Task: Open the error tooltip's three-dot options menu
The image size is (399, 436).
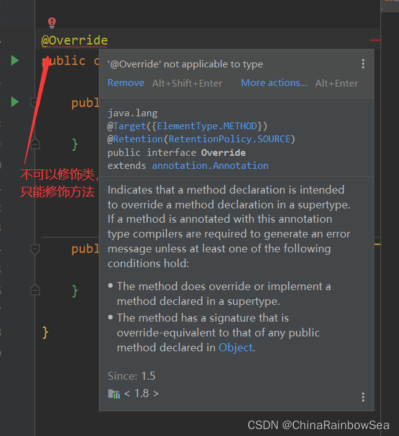Action: pos(363,64)
